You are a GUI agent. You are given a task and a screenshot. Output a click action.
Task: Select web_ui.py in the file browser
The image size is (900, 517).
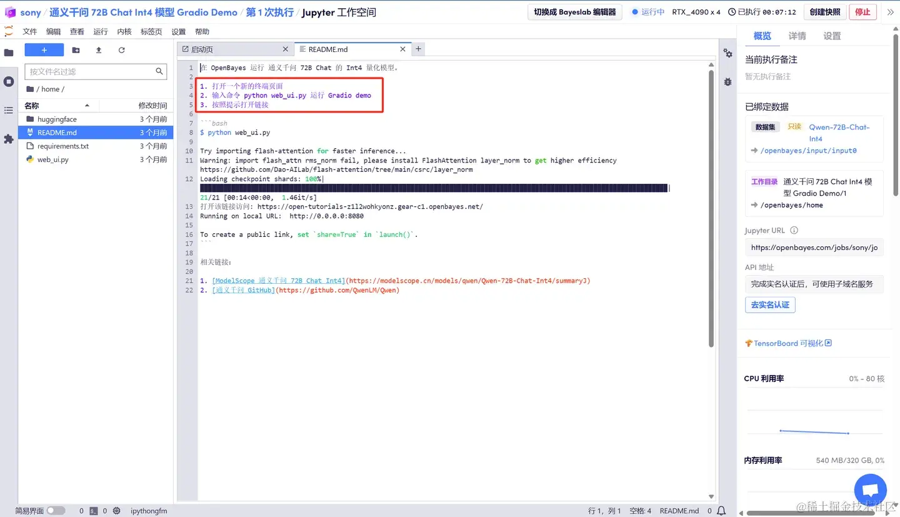[x=96, y=159]
